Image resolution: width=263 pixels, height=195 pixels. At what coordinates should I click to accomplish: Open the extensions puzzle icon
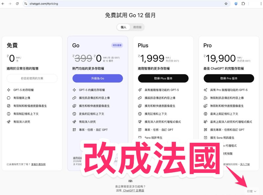click(x=243, y=4)
